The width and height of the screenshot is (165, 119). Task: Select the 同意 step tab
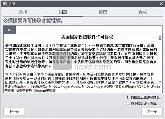[x=63, y=12]
